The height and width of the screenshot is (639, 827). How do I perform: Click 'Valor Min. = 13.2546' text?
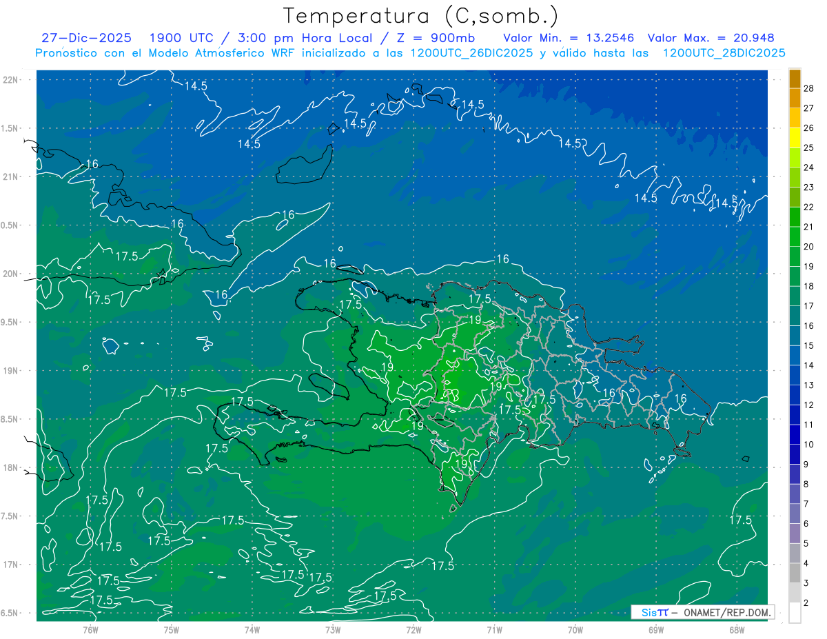pyautogui.click(x=571, y=38)
